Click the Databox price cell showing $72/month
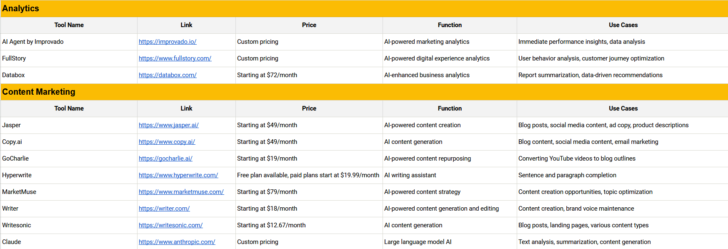 pos(309,75)
